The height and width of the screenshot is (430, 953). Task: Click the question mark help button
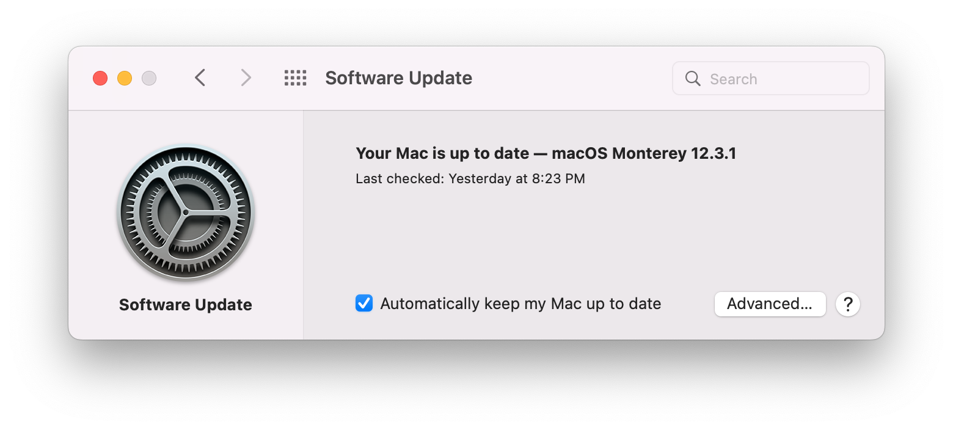point(847,304)
